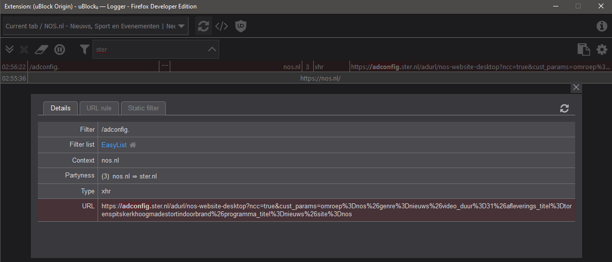Toggle the funnel filter icon

click(x=85, y=49)
